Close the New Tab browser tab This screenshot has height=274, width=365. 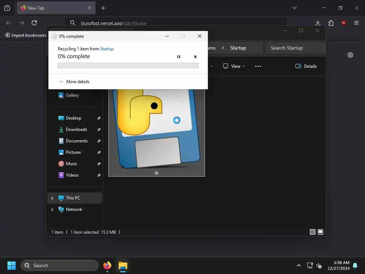coord(89,8)
